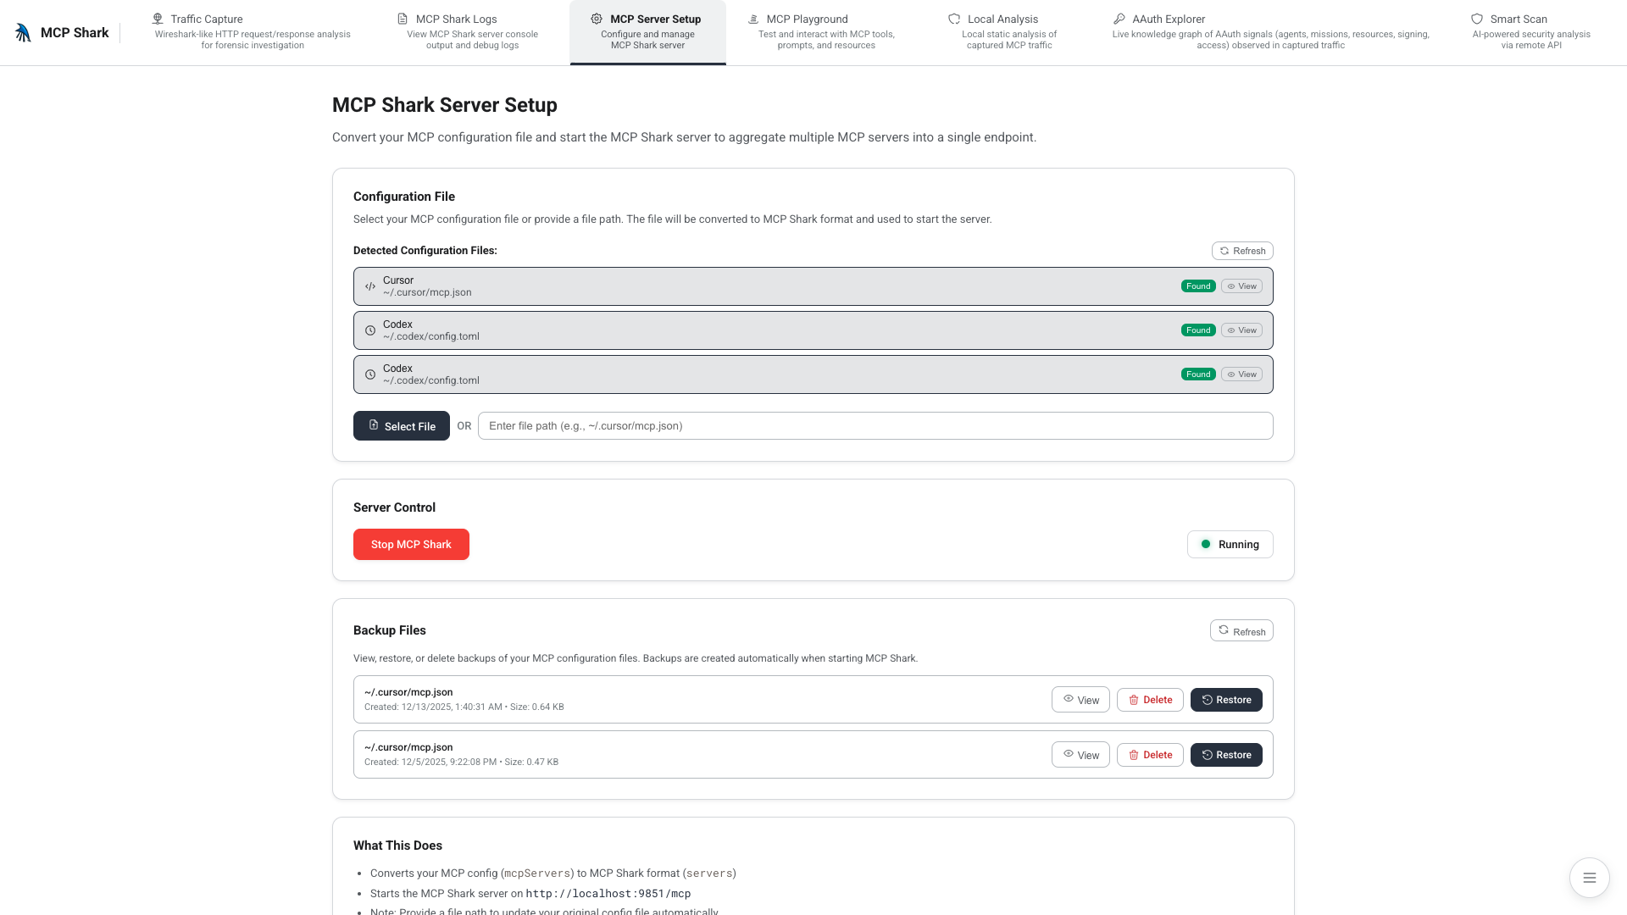Image resolution: width=1627 pixels, height=915 pixels.
Task: Click the file path input field
Action: click(875, 426)
